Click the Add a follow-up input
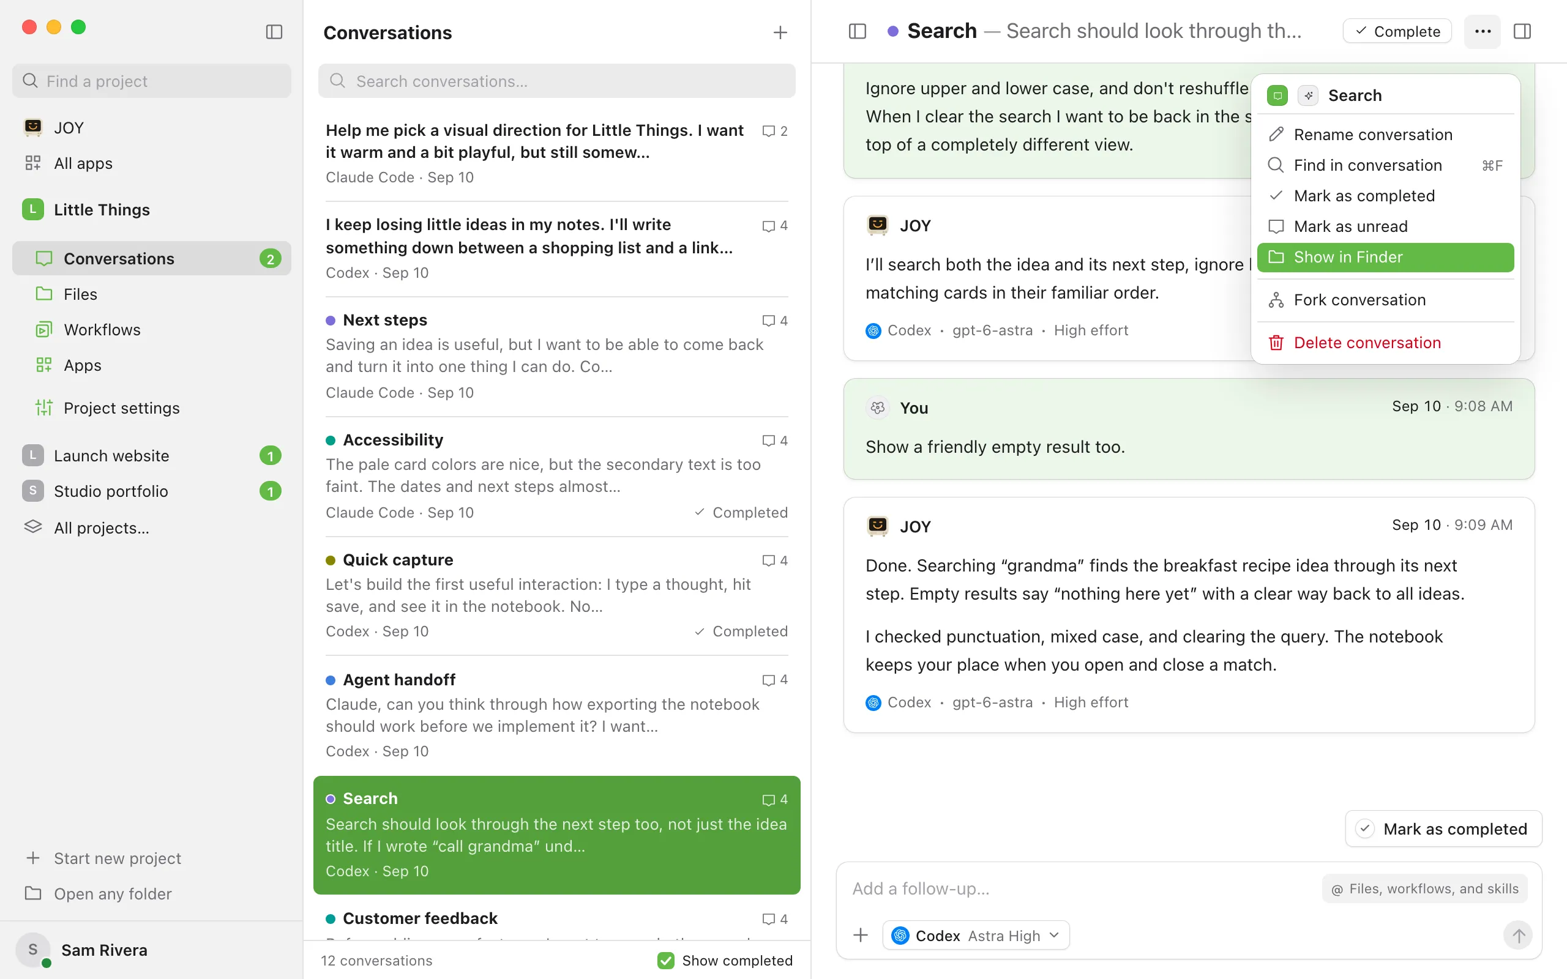This screenshot has width=1567, height=979. click(x=1082, y=889)
